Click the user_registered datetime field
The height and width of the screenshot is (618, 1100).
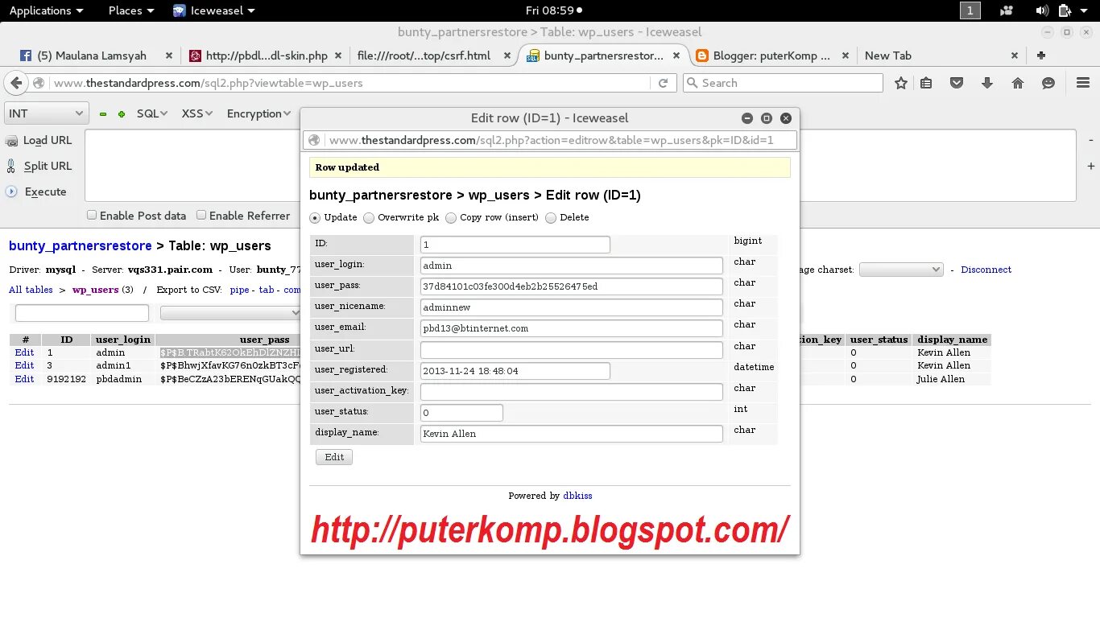point(515,371)
